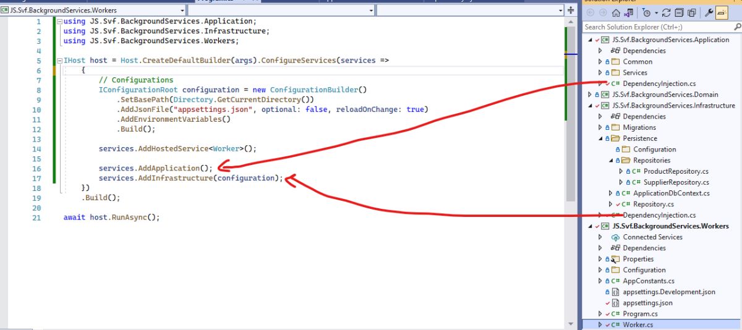
Task: Select DependencyInjection.cs in the Infrastructure project
Action: click(x=659, y=215)
